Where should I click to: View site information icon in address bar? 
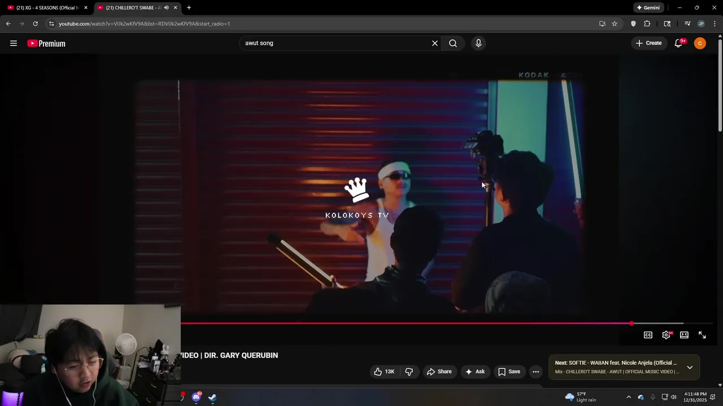[51, 24]
